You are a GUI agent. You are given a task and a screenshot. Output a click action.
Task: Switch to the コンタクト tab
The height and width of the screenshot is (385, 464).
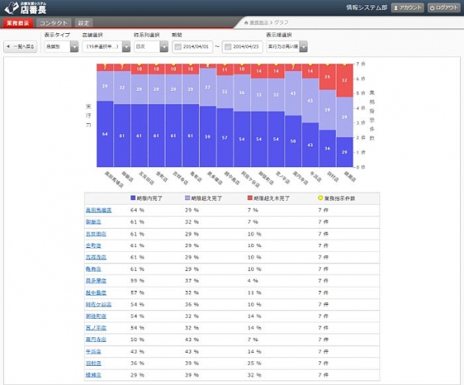(x=53, y=23)
